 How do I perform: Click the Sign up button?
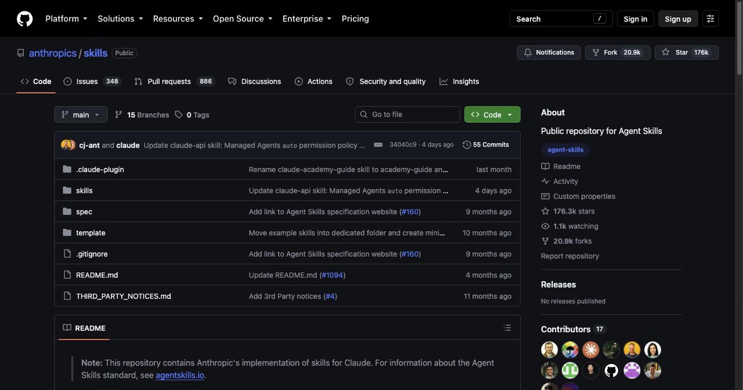pyautogui.click(x=678, y=19)
